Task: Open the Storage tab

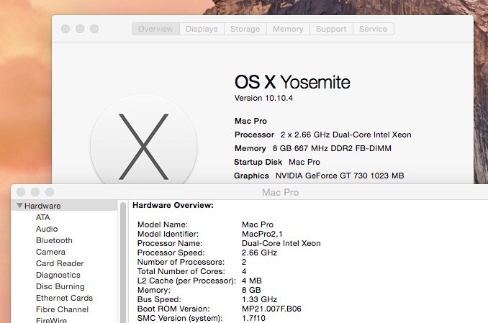Action: pos(245,29)
